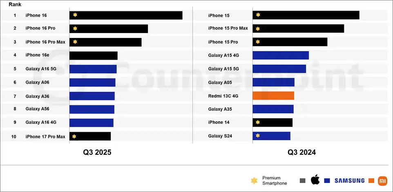Click the Xiaomi logo in the legend
393x192 pixels.
[x=382, y=181]
